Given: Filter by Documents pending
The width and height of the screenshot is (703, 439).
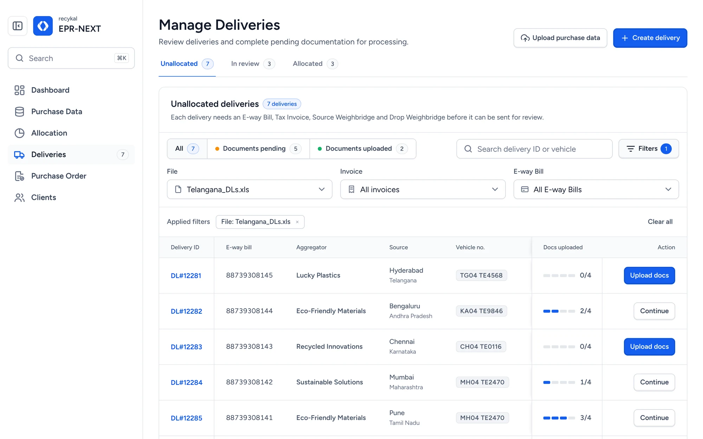Looking at the screenshot, I should click(258, 149).
